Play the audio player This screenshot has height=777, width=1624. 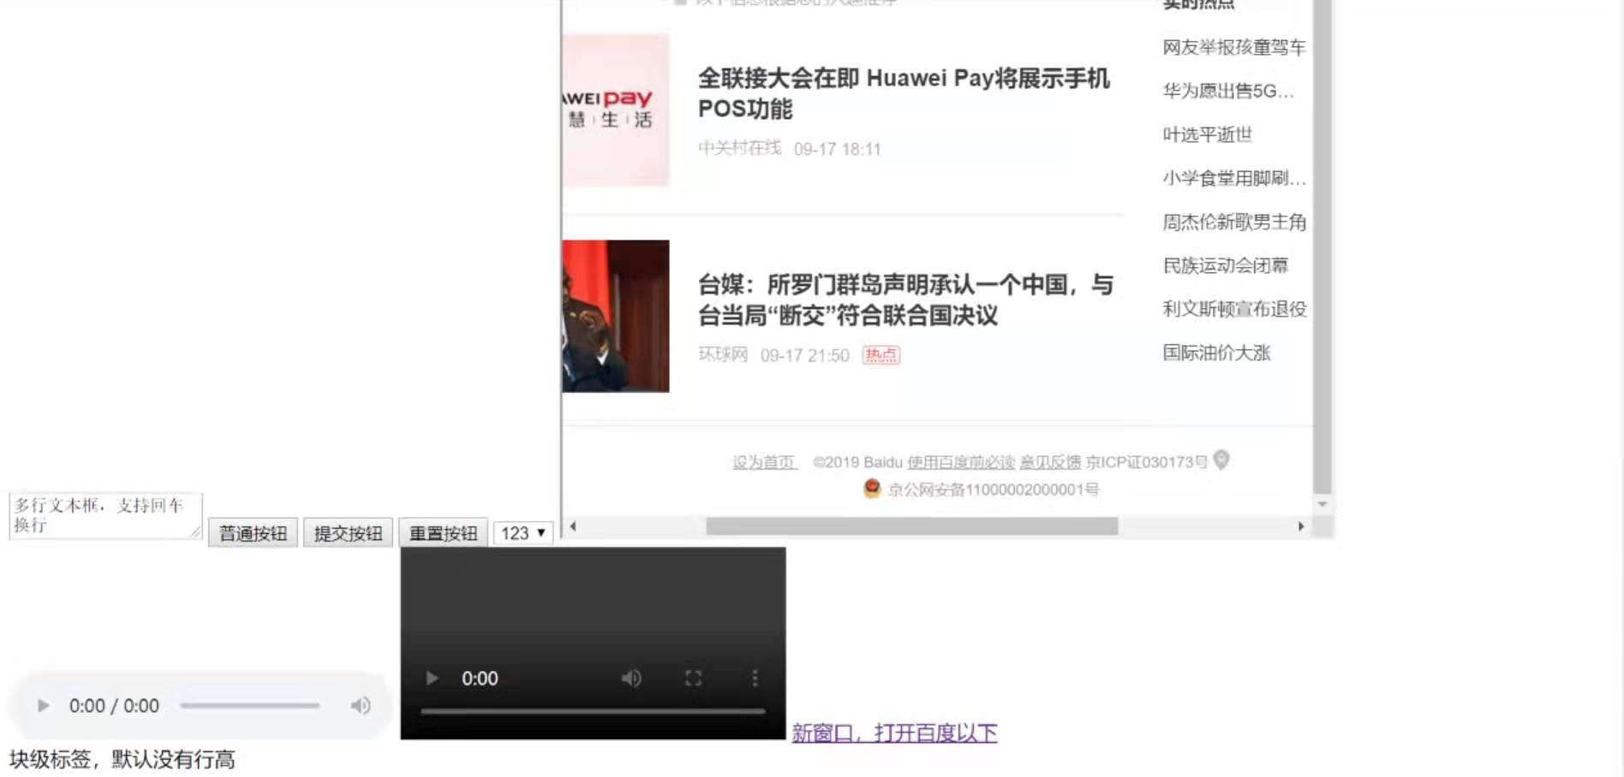click(43, 706)
